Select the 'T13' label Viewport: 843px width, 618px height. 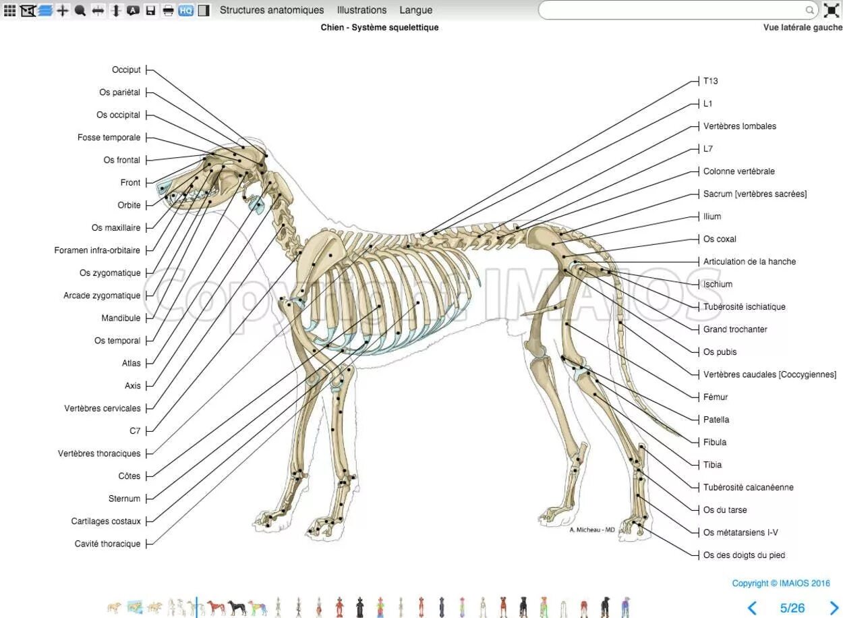click(711, 81)
